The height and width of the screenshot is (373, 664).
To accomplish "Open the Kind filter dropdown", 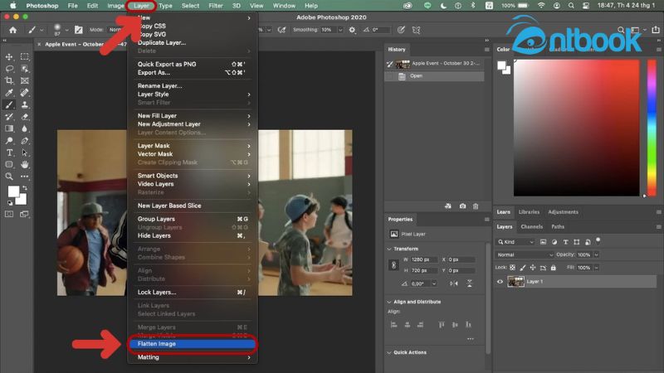I will (515, 242).
